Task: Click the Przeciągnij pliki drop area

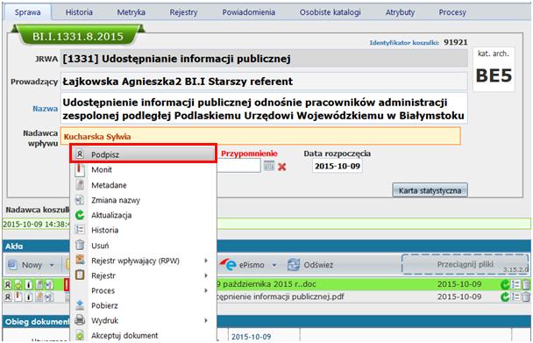Action: [x=465, y=264]
